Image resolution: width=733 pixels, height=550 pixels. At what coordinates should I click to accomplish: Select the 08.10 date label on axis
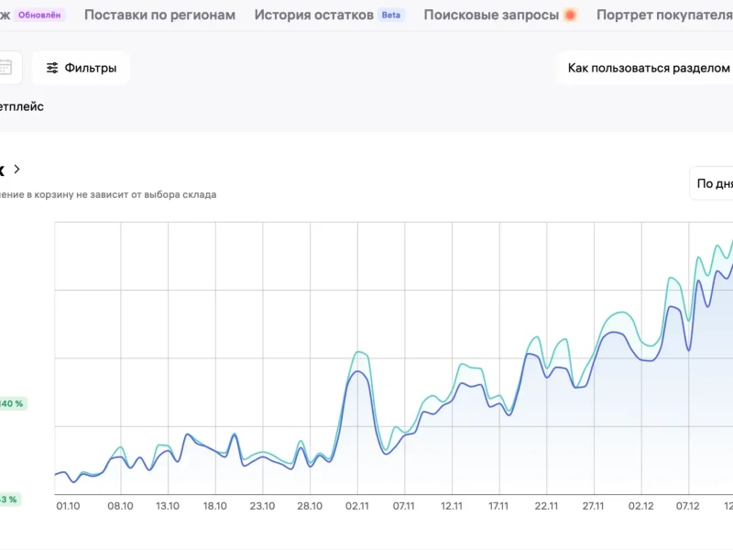(x=121, y=505)
